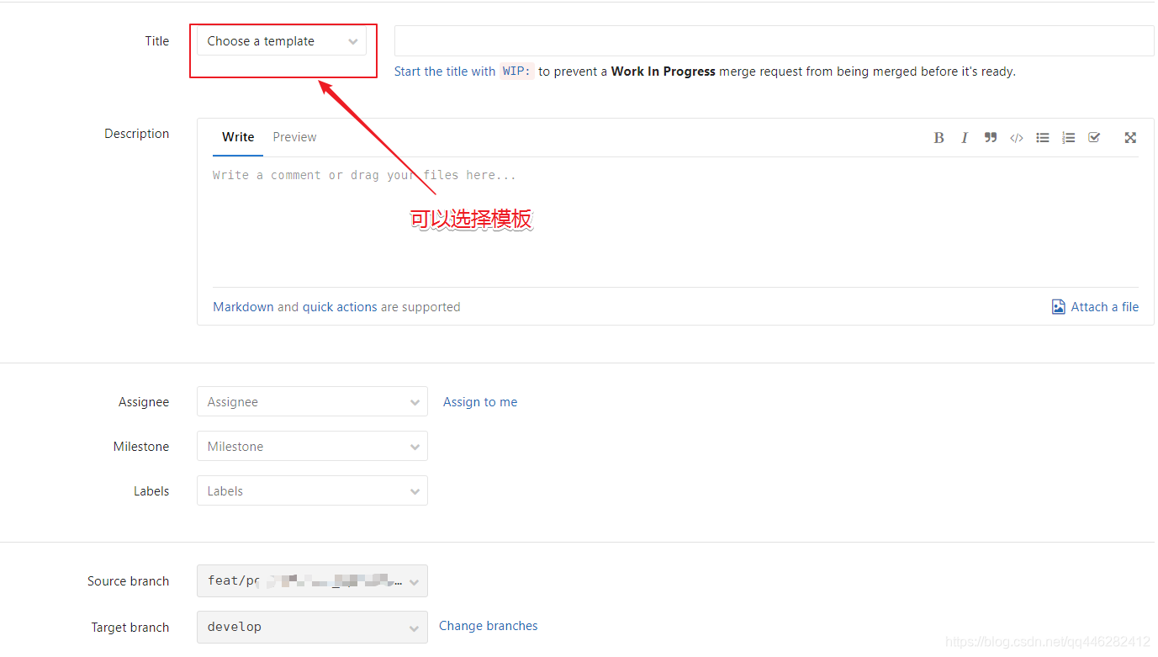Add a numbered list
Image resolution: width=1158 pixels, height=657 pixels.
click(x=1068, y=138)
